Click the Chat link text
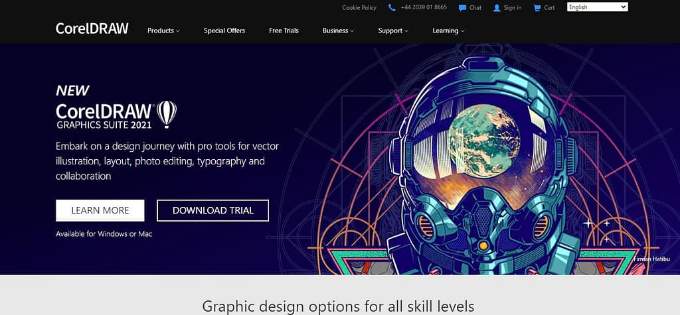Image resolution: width=680 pixels, height=315 pixels. (475, 8)
